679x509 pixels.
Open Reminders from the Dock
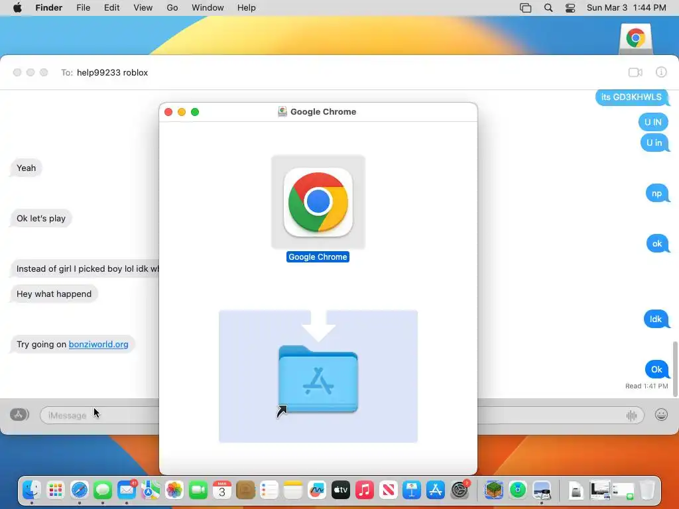[269, 490]
